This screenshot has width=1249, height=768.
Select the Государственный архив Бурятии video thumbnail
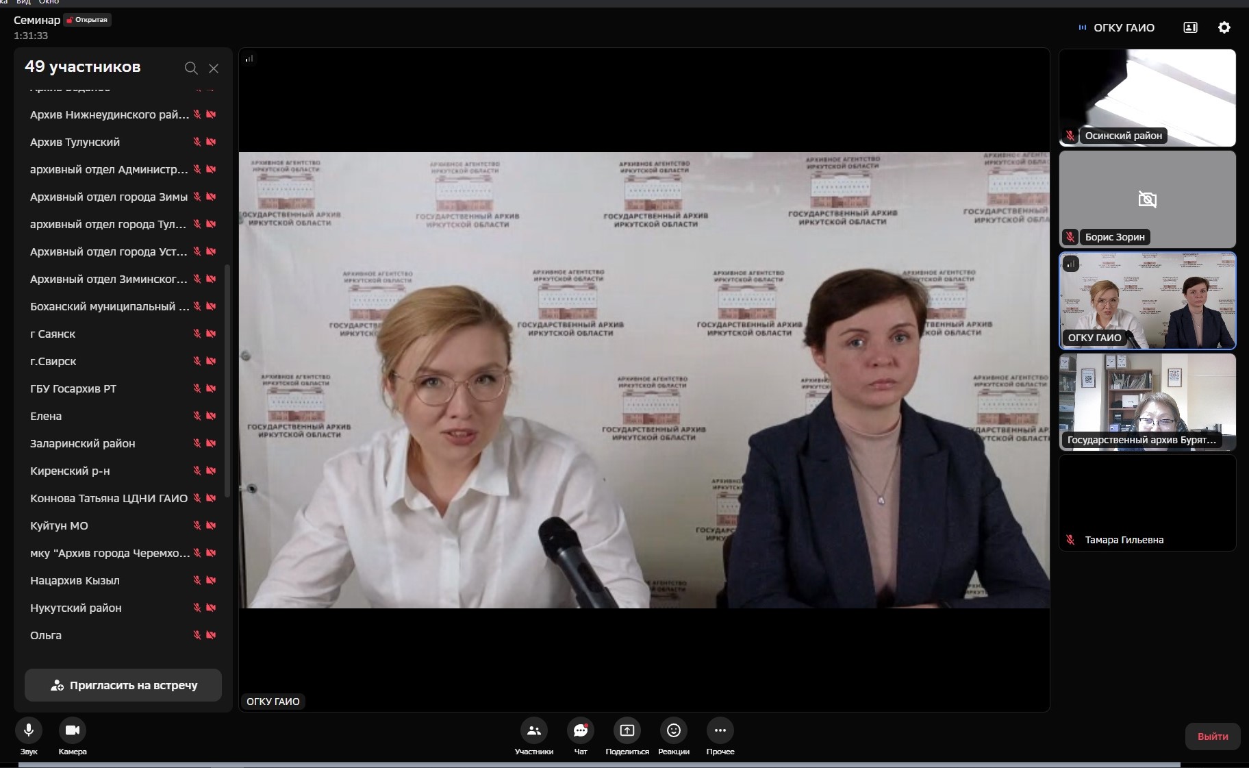pos(1147,401)
